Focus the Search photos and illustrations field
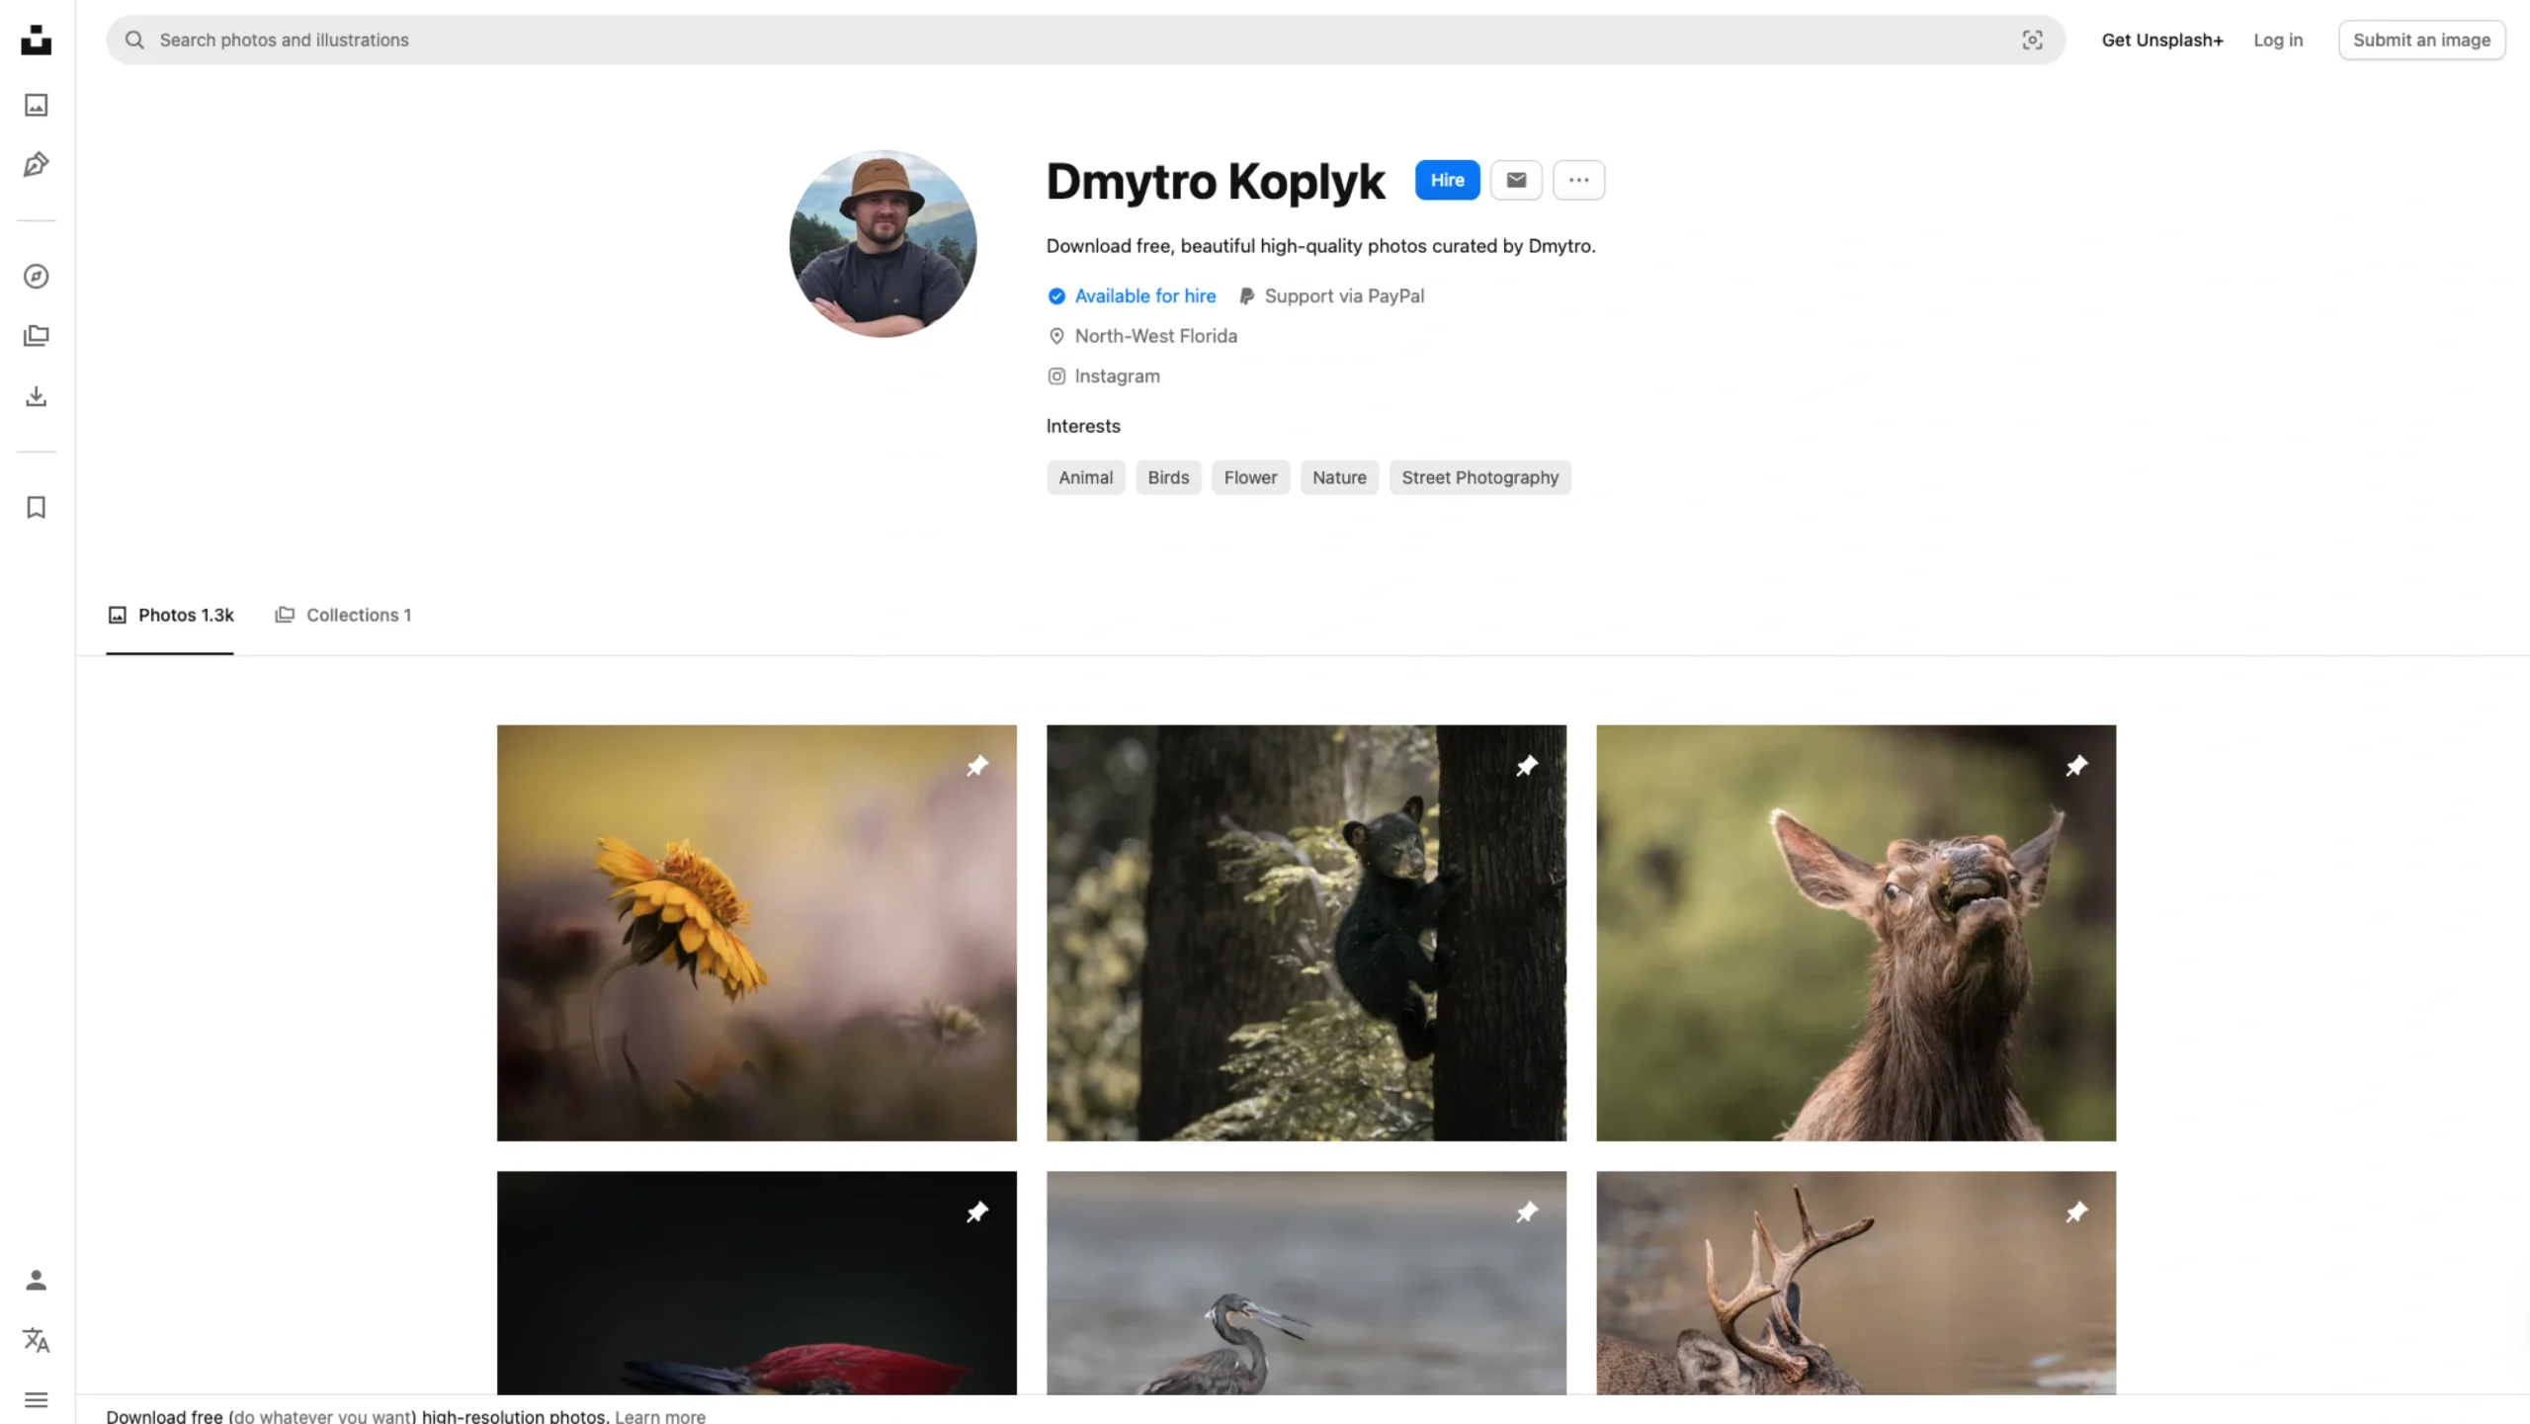Screen dimensions: 2530x1424 pyautogui.click(x=1085, y=40)
